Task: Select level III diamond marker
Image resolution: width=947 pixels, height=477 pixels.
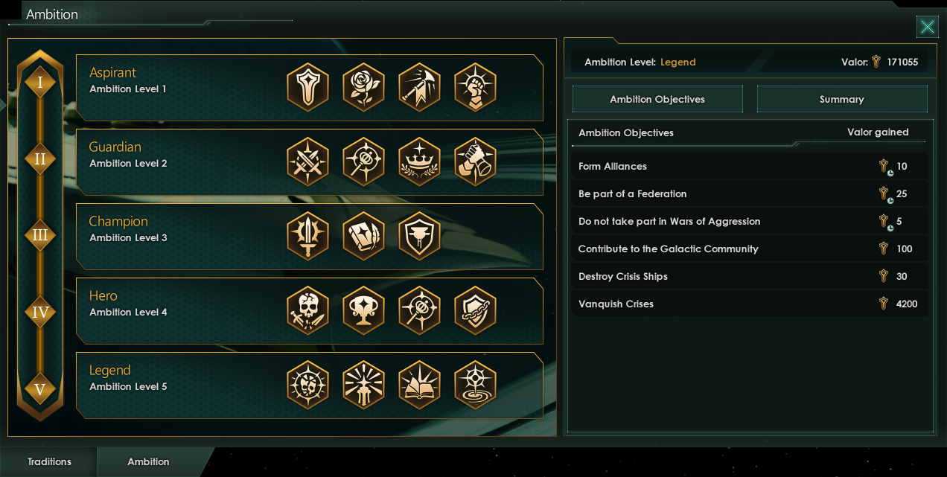Action: point(40,236)
